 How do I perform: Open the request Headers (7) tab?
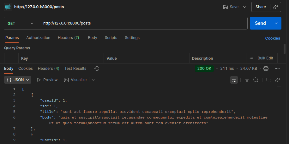[x=68, y=38]
